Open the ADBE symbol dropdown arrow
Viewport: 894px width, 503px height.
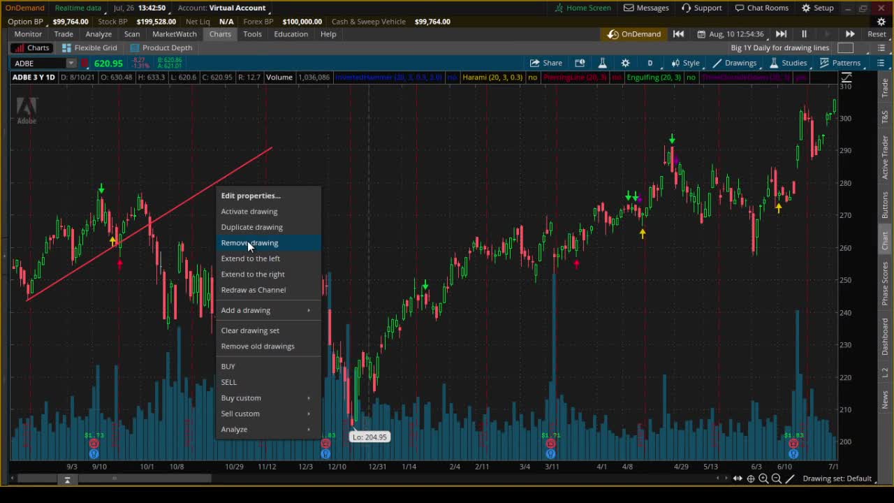[x=71, y=63]
